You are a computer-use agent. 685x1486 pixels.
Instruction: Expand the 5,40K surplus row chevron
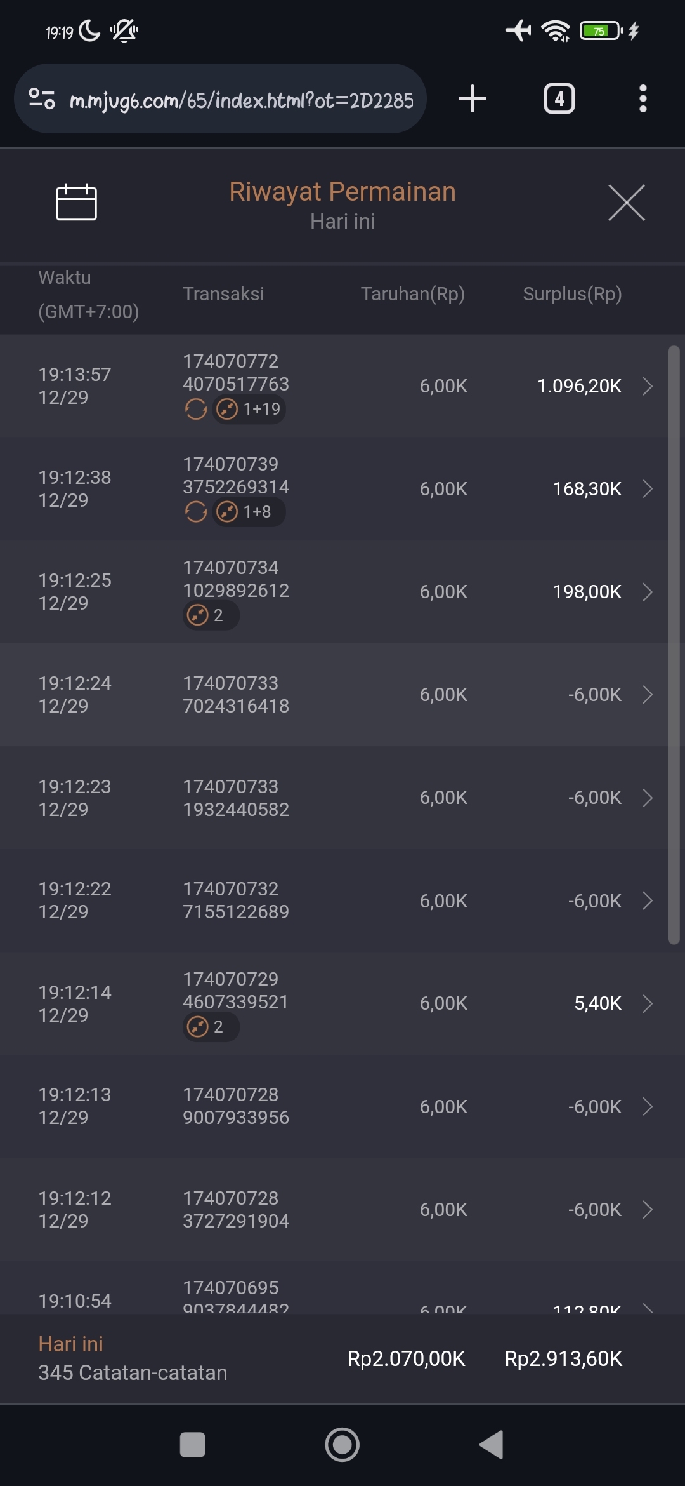tap(647, 1003)
